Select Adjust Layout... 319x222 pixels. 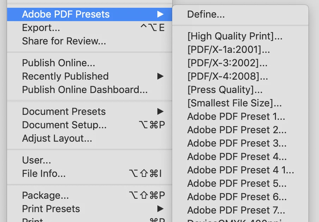click(90, 138)
